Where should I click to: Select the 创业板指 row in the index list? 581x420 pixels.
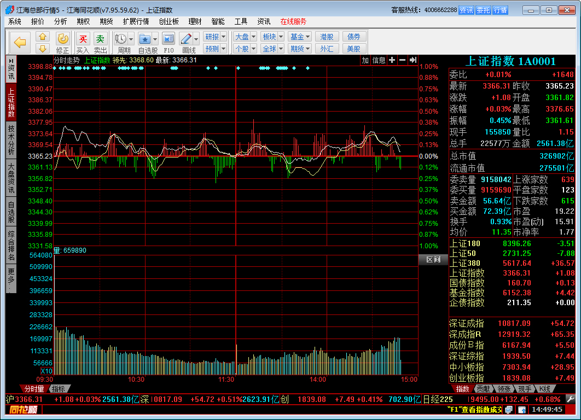point(512,378)
